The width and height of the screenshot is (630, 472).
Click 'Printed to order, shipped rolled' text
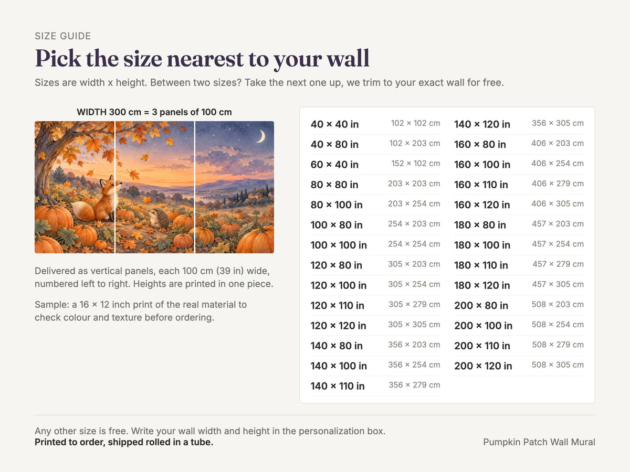pos(124,442)
